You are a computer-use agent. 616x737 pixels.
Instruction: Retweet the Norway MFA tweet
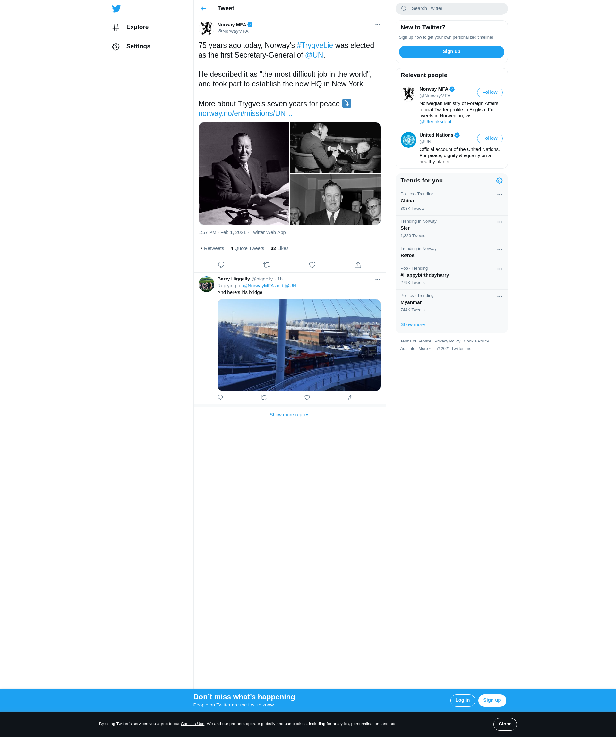pyautogui.click(x=267, y=265)
